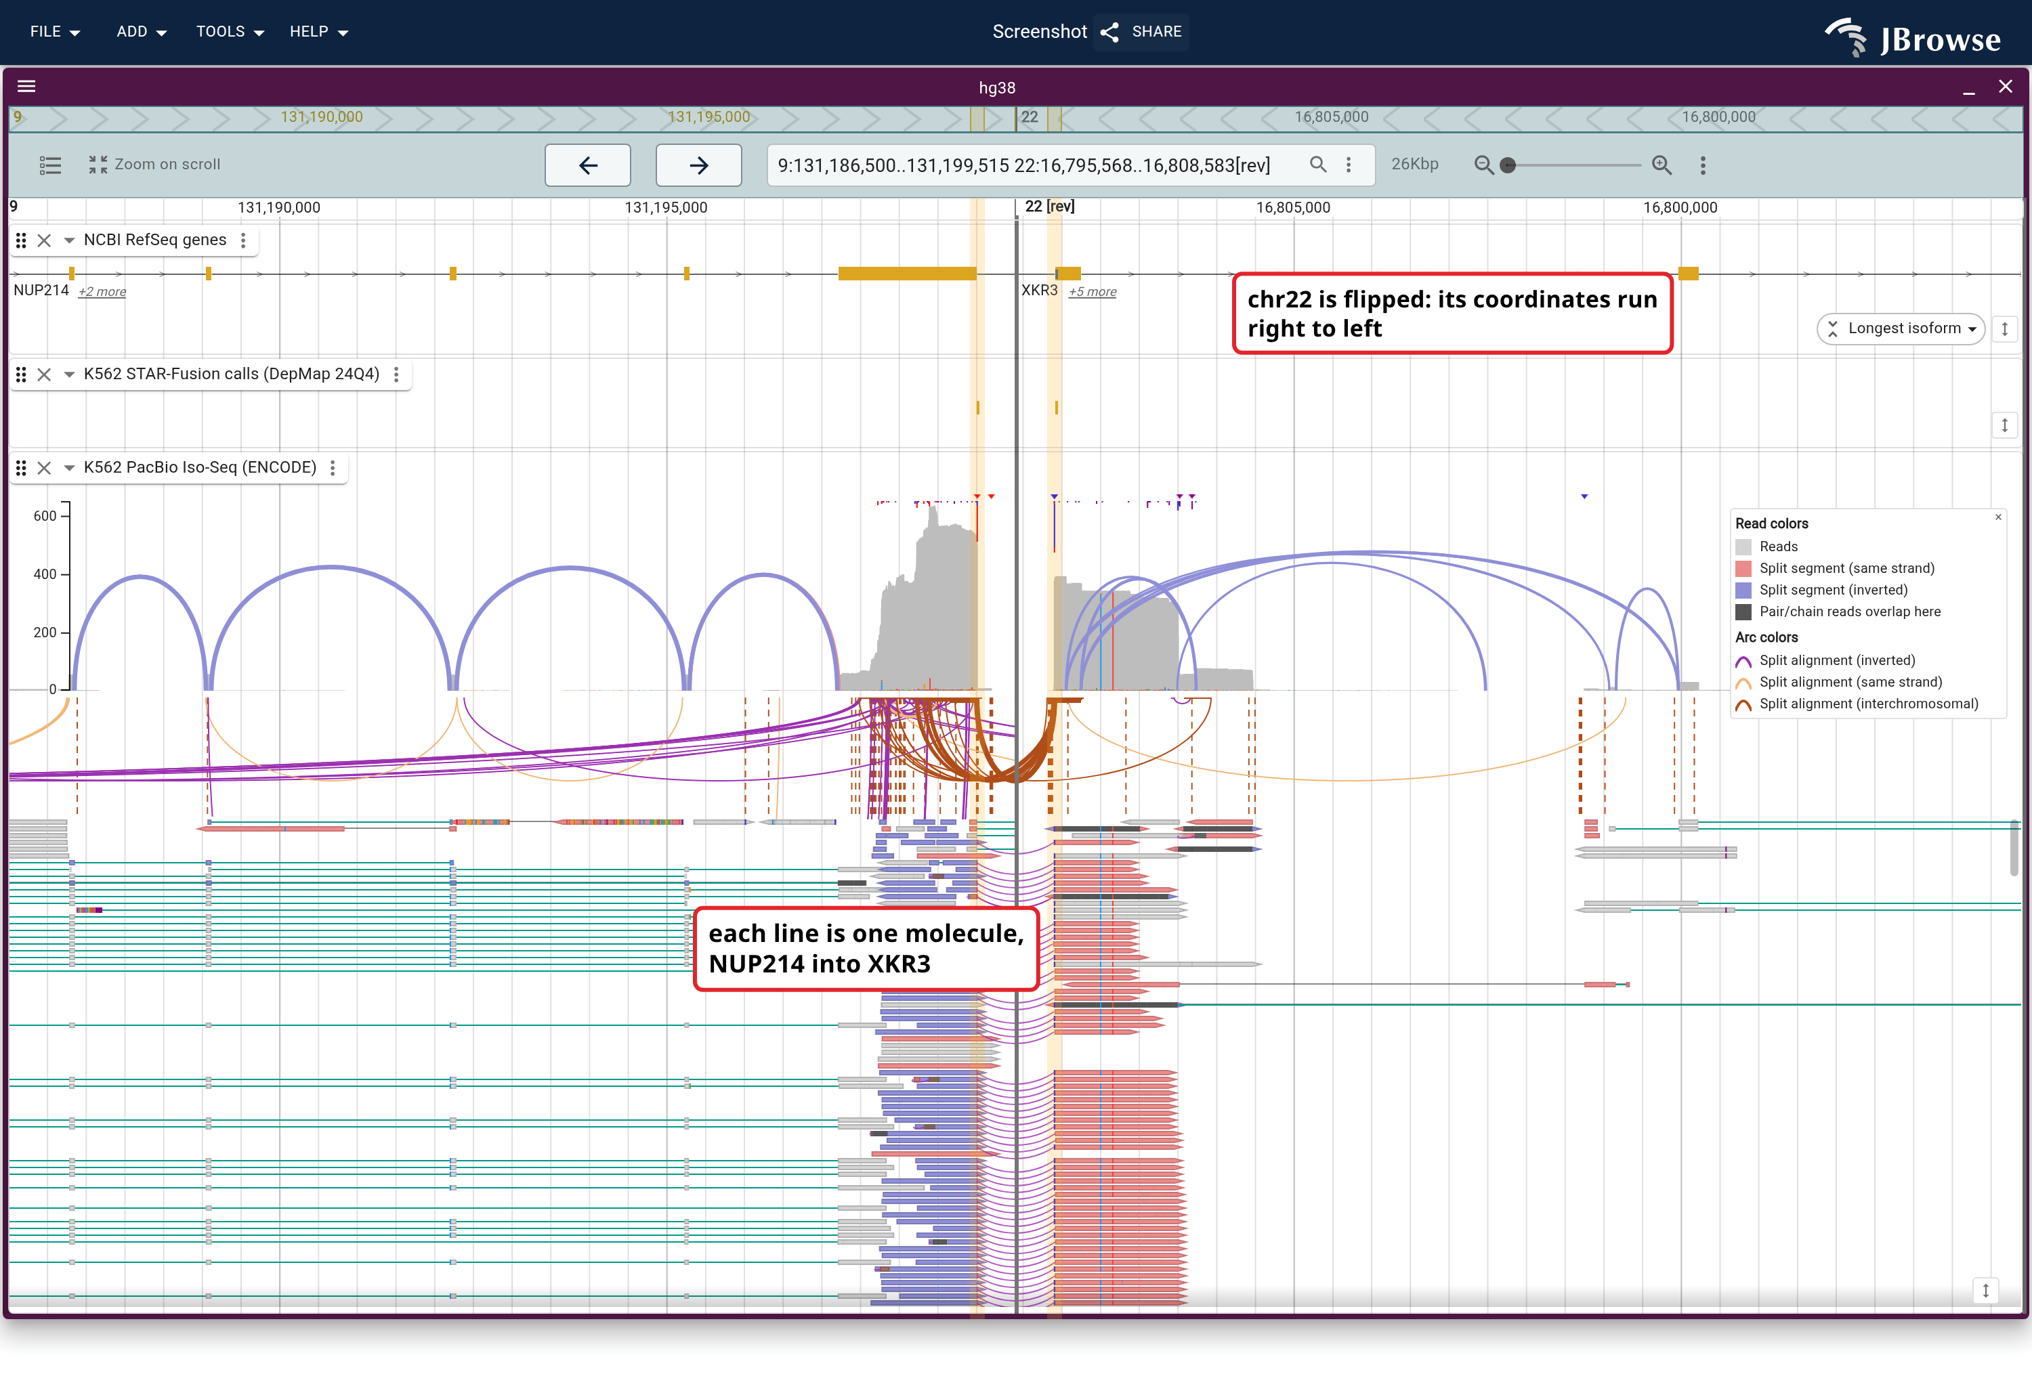Click resize handle of PacBio Iso-Seq track
The width and height of the screenshot is (2032, 1395).
click(1985, 1290)
